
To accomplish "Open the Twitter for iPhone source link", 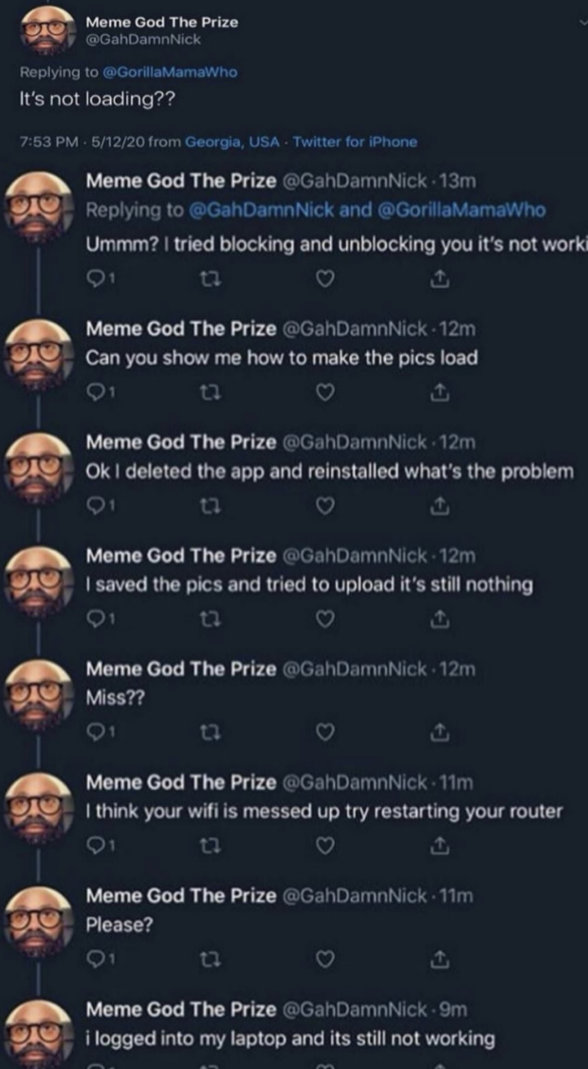I will tap(355, 141).
